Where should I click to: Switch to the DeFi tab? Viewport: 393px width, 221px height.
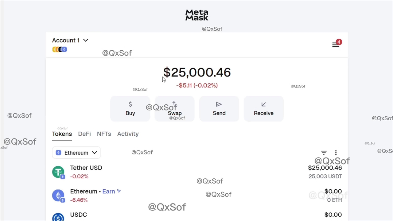pos(84,134)
